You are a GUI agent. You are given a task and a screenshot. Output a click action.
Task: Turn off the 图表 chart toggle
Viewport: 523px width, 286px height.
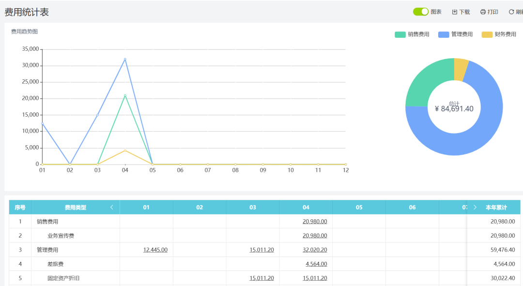[x=420, y=12]
